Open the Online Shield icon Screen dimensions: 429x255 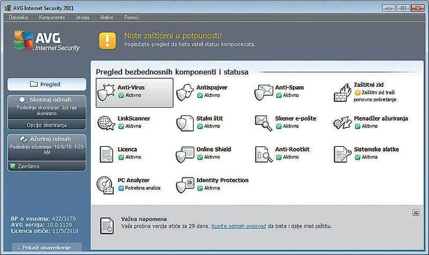[x=184, y=154]
